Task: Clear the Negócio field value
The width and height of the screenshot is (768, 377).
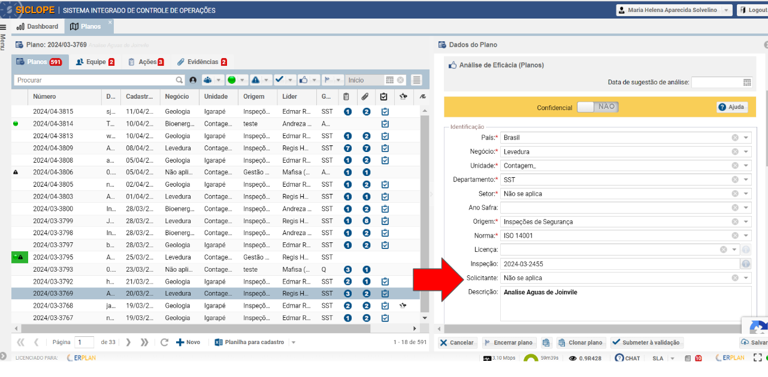Action: pyautogui.click(x=735, y=151)
